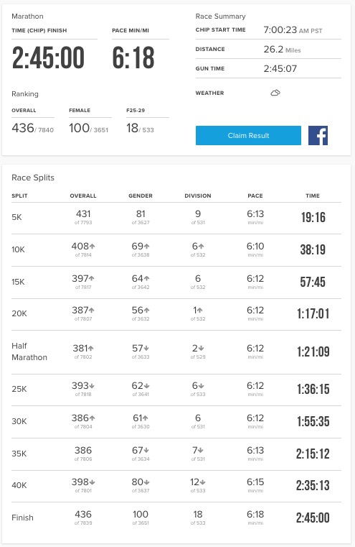
Task: Click the chip finish time 2:45:00
Action: [48, 58]
